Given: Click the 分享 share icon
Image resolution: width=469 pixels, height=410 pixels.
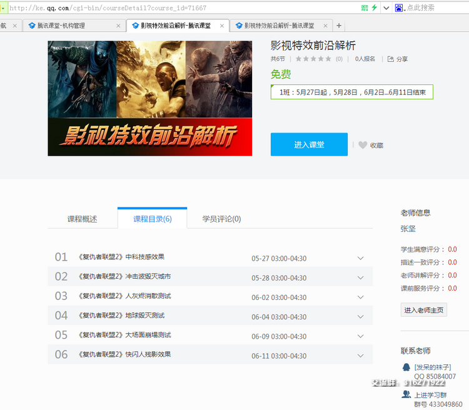Looking at the screenshot, I should click(x=390, y=59).
